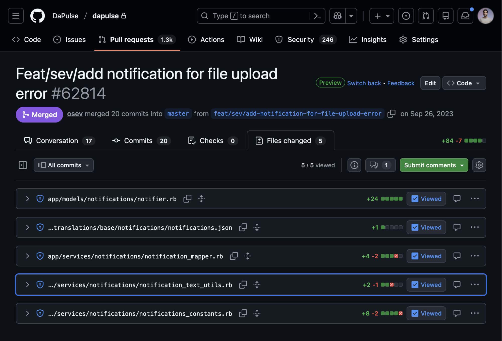Click the Switch back link
This screenshot has height=341, width=502.
coord(364,83)
